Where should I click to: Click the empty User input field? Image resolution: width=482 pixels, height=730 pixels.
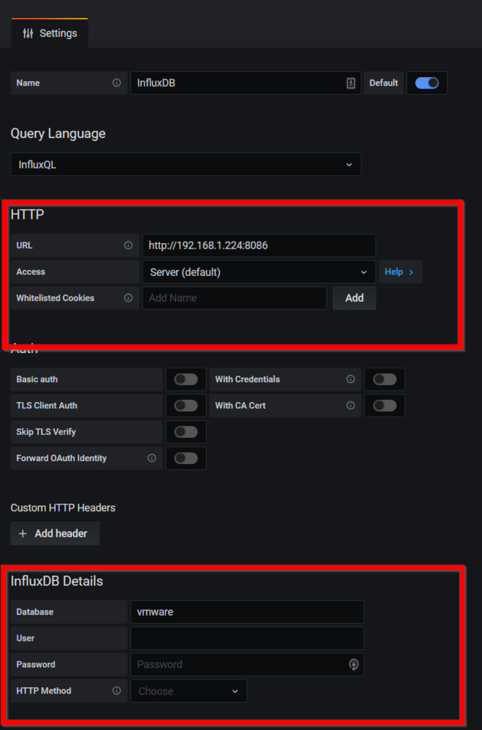[247, 638]
